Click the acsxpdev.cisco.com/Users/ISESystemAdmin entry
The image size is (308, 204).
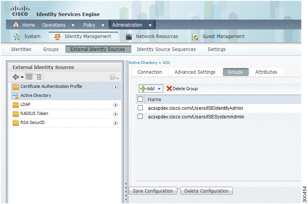click(x=196, y=117)
